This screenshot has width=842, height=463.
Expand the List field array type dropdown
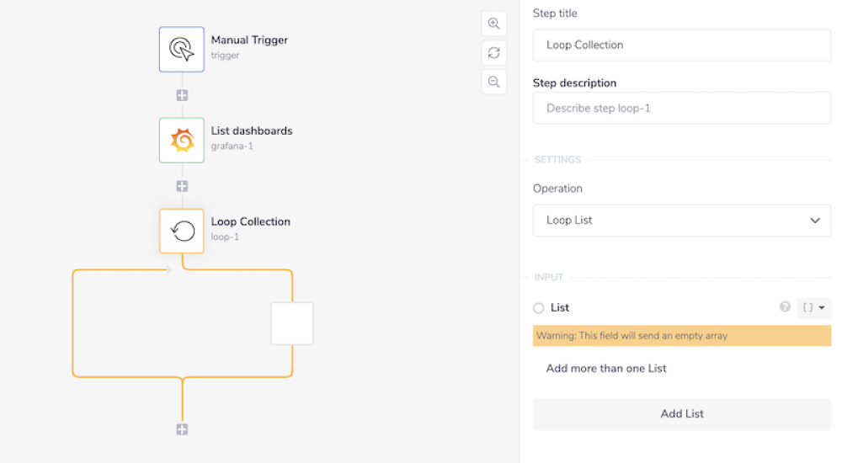coord(813,308)
